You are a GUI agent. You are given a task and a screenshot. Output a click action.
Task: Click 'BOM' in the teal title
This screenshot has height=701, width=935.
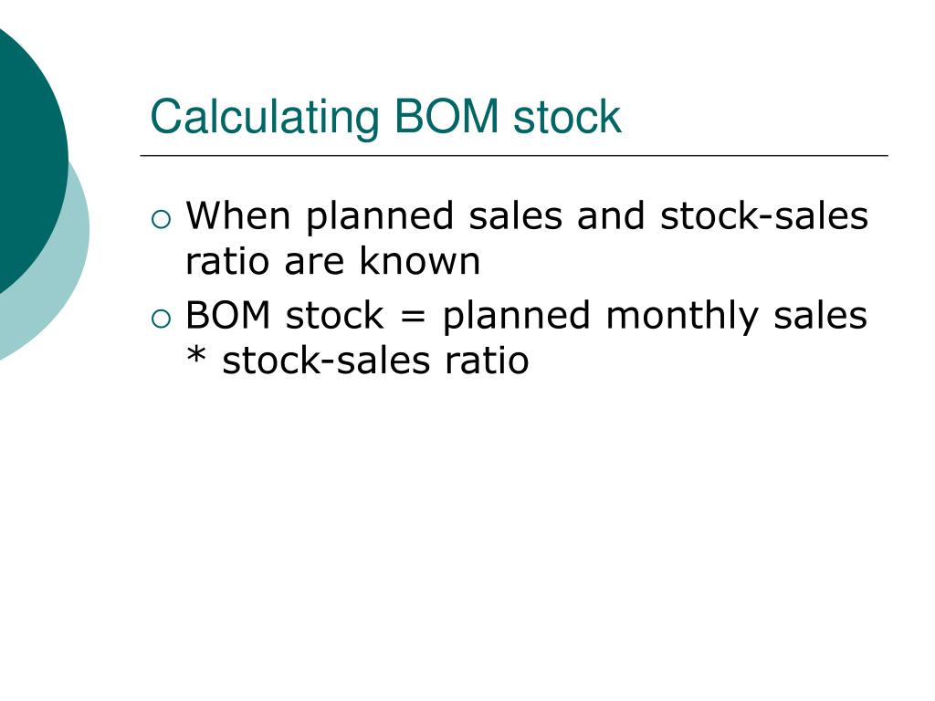(446, 116)
